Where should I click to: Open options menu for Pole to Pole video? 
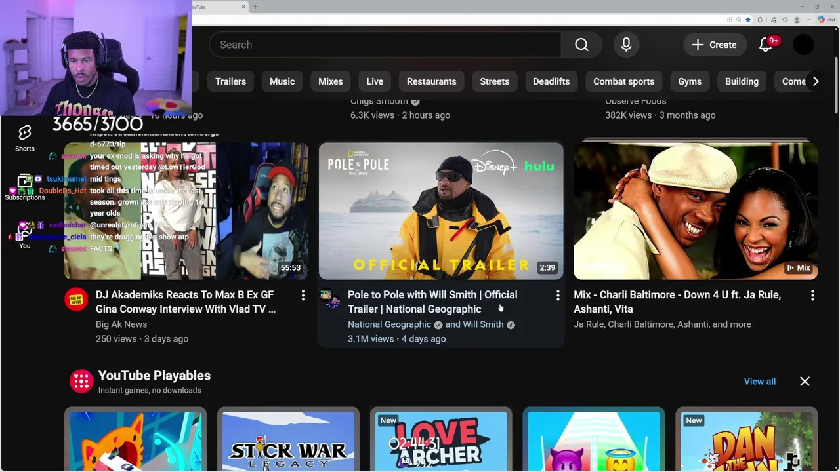click(x=558, y=296)
